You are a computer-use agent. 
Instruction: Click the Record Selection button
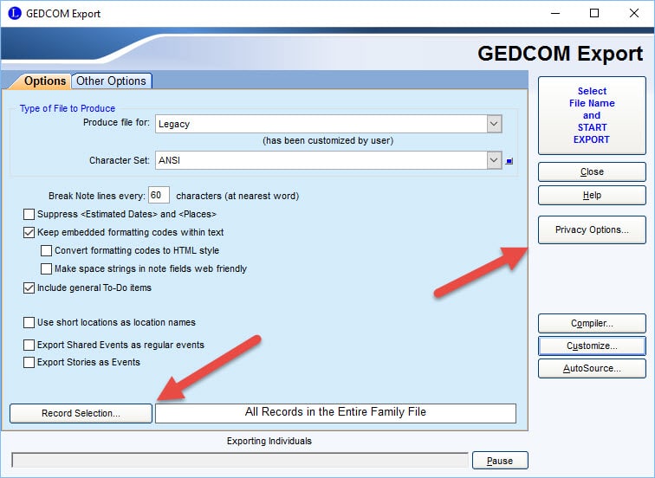coord(81,413)
